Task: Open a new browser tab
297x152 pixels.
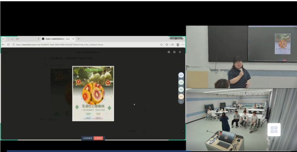Action: (x=78, y=39)
